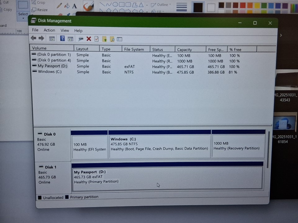The height and width of the screenshot is (223, 298).
Task: Select the My Passport (D:) volume row
Action: click(52, 66)
